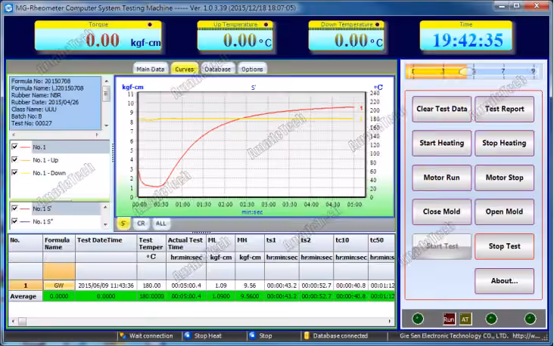Toggle the No. 1 - Down curve checkbox
This screenshot has height=346, width=554.
tap(14, 172)
